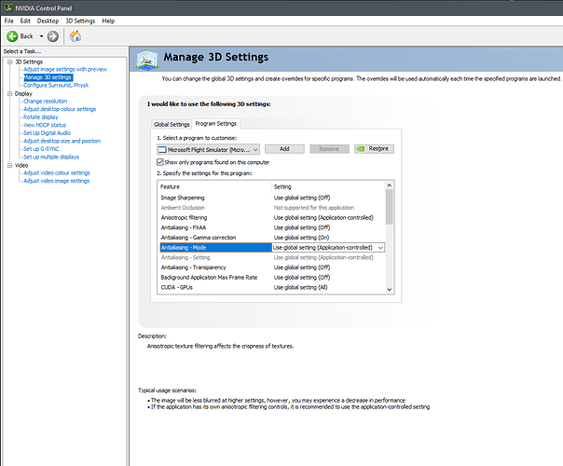The image size is (563, 466).
Task: Click Use global setting (All) for CUDA
Action: click(300, 288)
